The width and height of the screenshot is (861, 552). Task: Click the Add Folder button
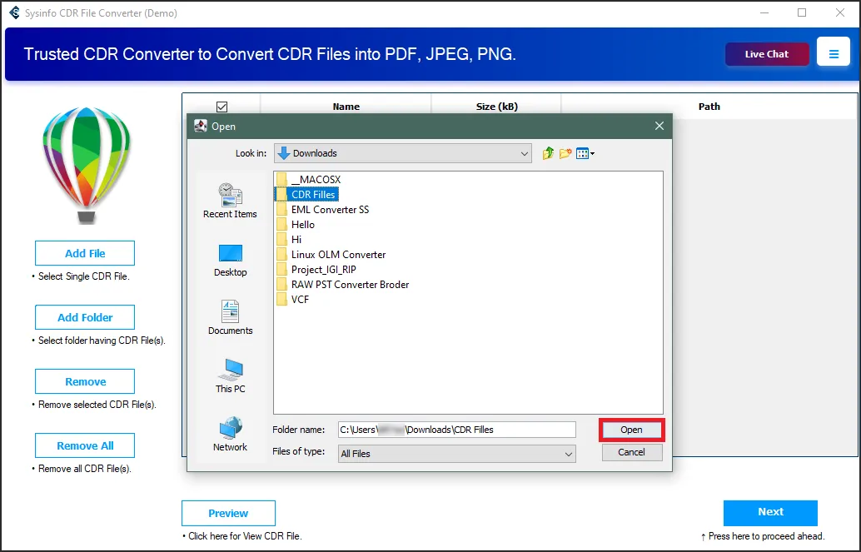tap(85, 317)
